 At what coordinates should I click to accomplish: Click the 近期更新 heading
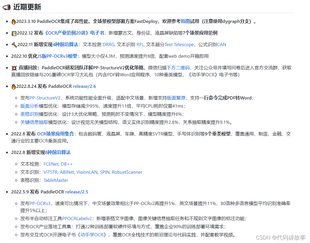27,7
